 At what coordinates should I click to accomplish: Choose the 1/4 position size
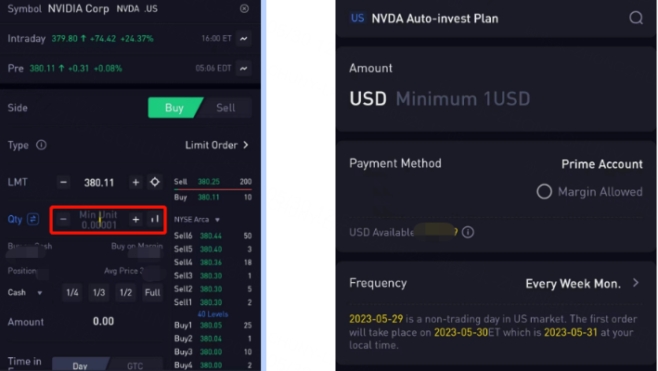(x=72, y=292)
